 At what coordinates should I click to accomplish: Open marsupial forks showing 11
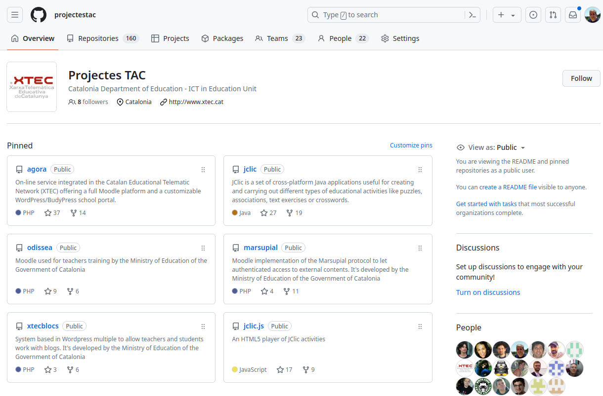click(x=291, y=291)
